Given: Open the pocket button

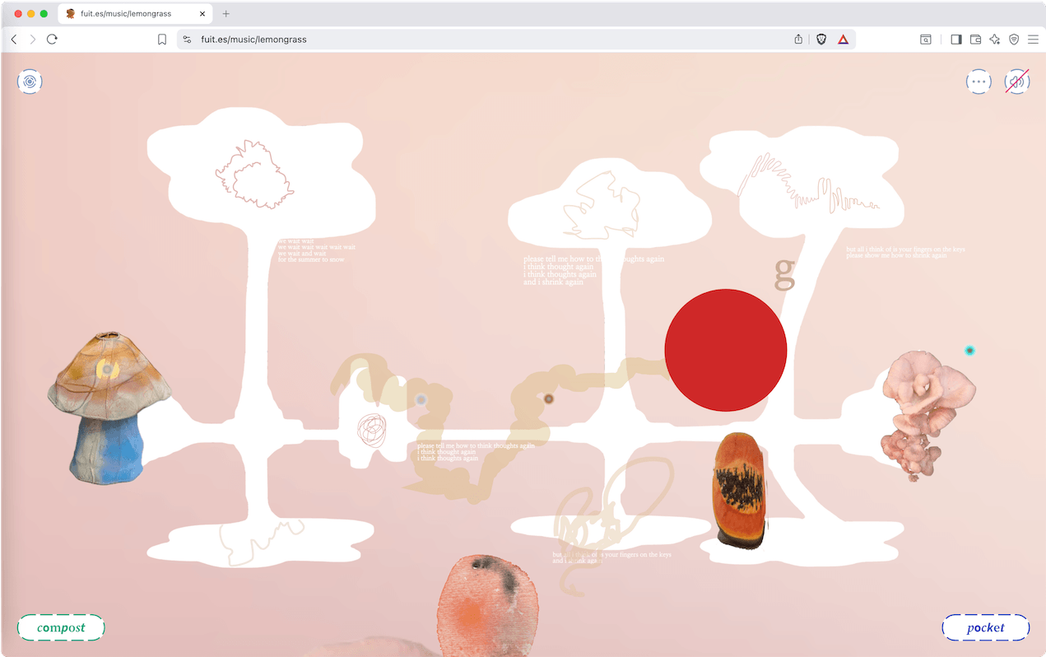Looking at the screenshot, I should [x=986, y=627].
